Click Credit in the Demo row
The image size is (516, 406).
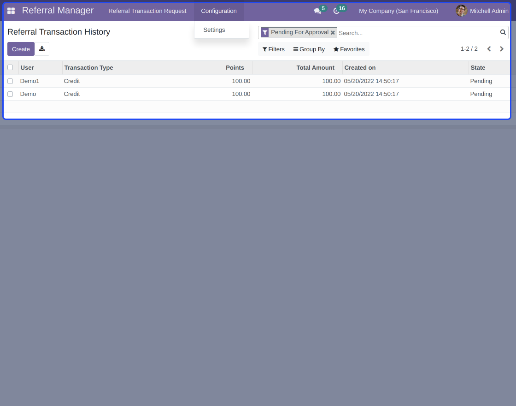pos(72,94)
